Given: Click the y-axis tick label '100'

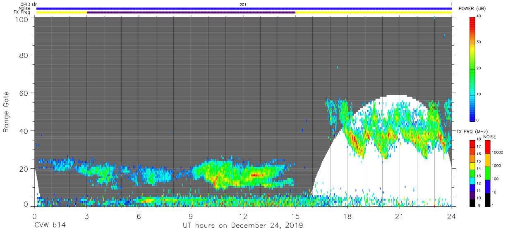Looking at the screenshot, I should [23, 19].
